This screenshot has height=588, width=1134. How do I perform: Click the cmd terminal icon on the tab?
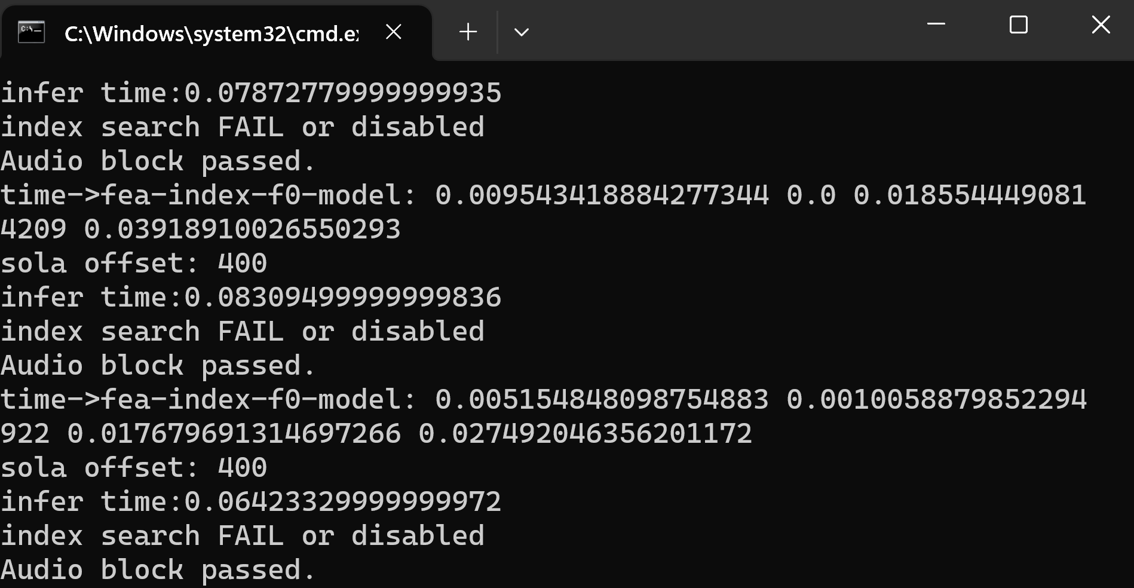click(x=31, y=32)
